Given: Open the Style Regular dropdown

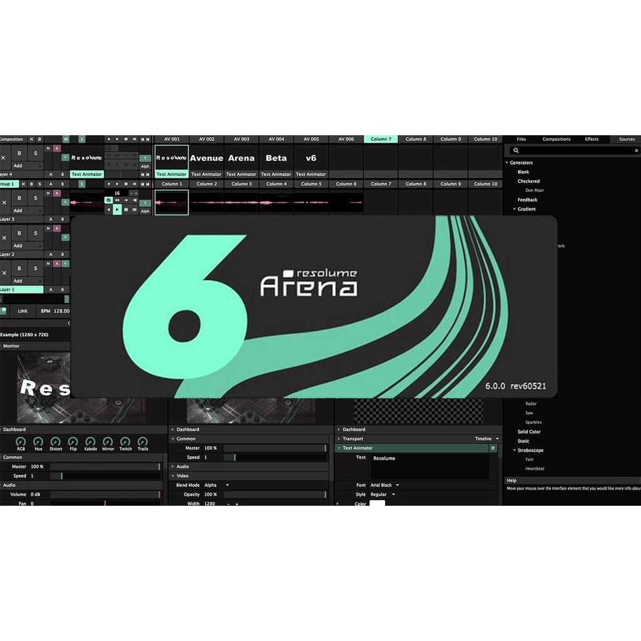Looking at the screenshot, I should 382,495.
